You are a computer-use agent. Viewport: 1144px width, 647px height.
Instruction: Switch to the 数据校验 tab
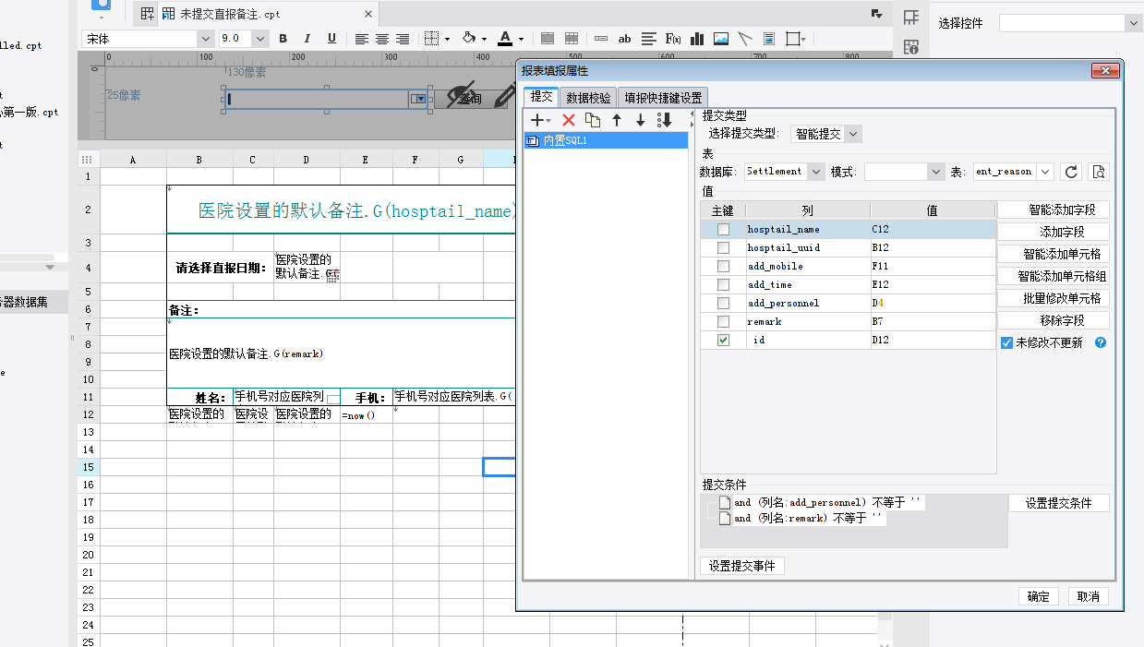point(588,97)
